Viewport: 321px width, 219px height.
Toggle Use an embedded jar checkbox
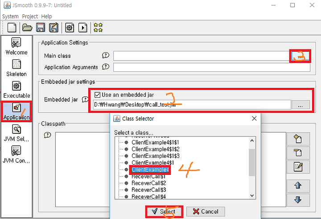[x=97, y=95]
